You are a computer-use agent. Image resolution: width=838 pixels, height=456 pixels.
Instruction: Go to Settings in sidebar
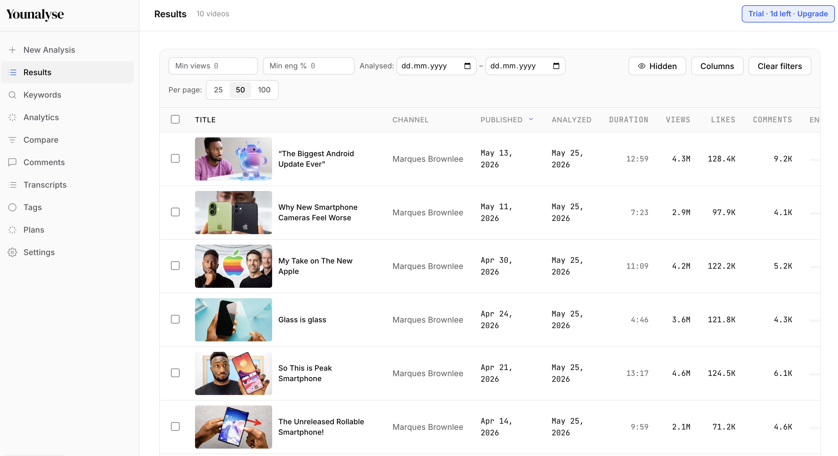pos(68,252)
